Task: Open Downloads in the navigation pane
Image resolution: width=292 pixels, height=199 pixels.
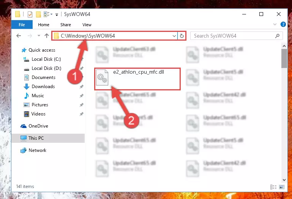Action: coord(43,87)
